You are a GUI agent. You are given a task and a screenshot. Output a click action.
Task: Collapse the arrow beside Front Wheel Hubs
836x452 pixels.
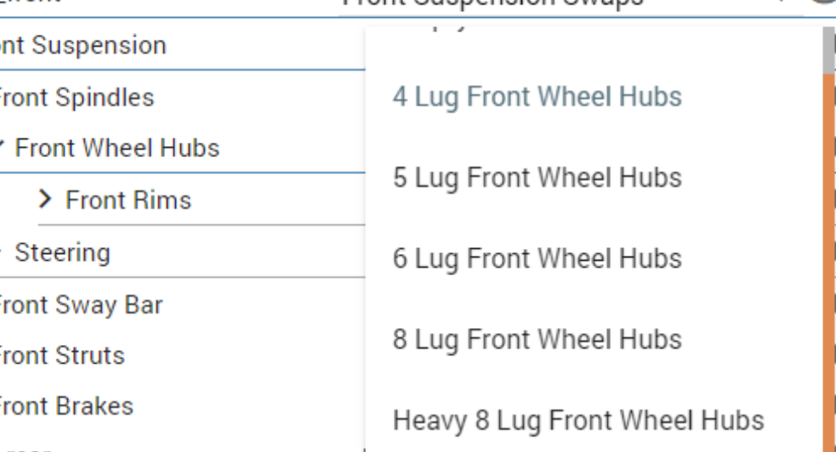[x=3, y=148]
